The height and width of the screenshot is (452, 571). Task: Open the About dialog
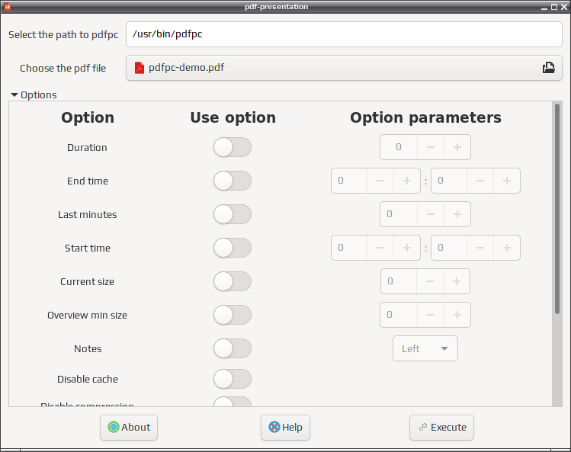(x=129, y=428)
